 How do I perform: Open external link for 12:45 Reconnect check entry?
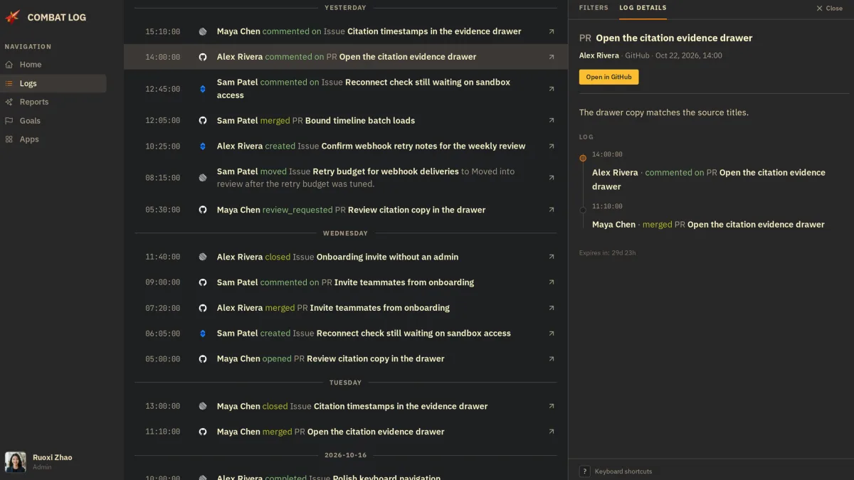point(552,89)
